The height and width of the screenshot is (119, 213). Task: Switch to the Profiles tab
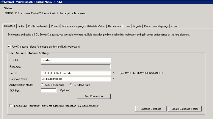pyautogui.click(x=21, y=26)
